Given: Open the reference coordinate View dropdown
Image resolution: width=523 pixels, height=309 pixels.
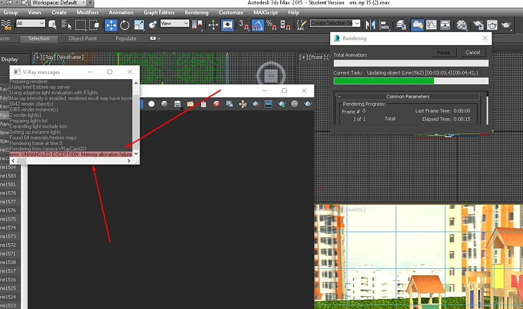Looking at the screenshot, I should click(x=175, y=23).
